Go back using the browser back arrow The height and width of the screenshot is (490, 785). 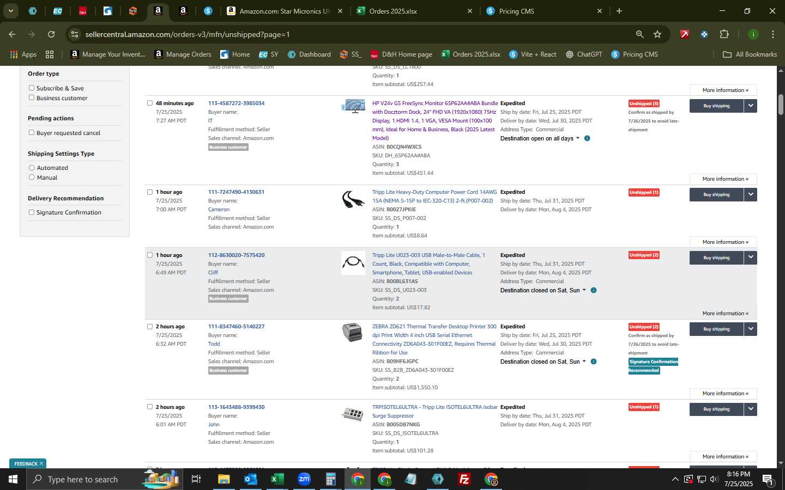[x=12, y=34]
